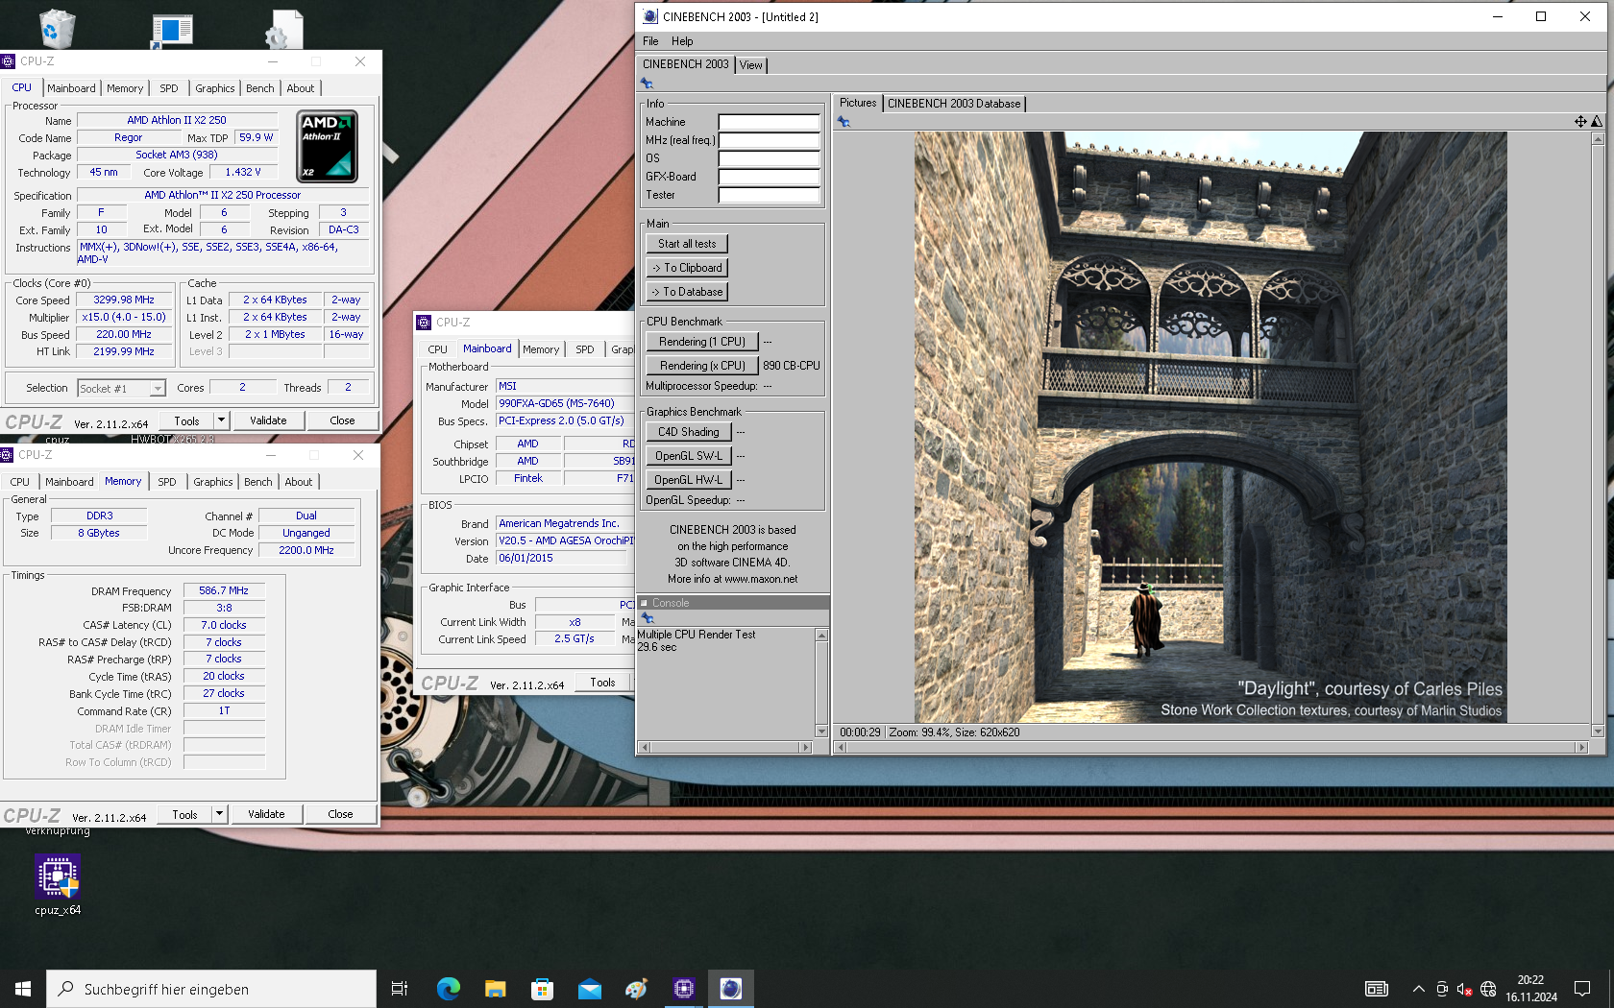Expand Tools dropdown arrow in top CPU-Z
The height and width of the screenshot is (1008, 1614).
221,420
